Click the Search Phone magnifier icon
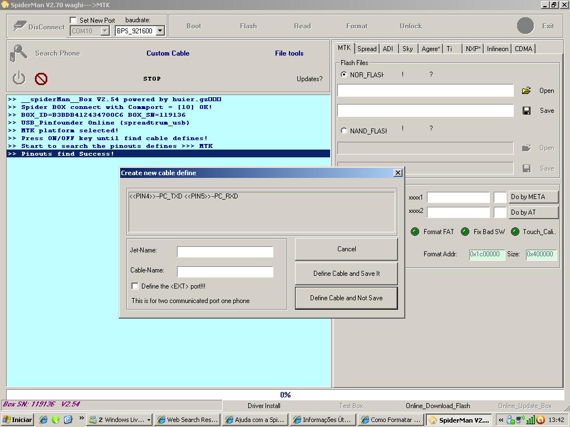 click(18, 53)
